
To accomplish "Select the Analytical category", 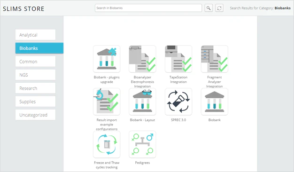I will 35,35.
